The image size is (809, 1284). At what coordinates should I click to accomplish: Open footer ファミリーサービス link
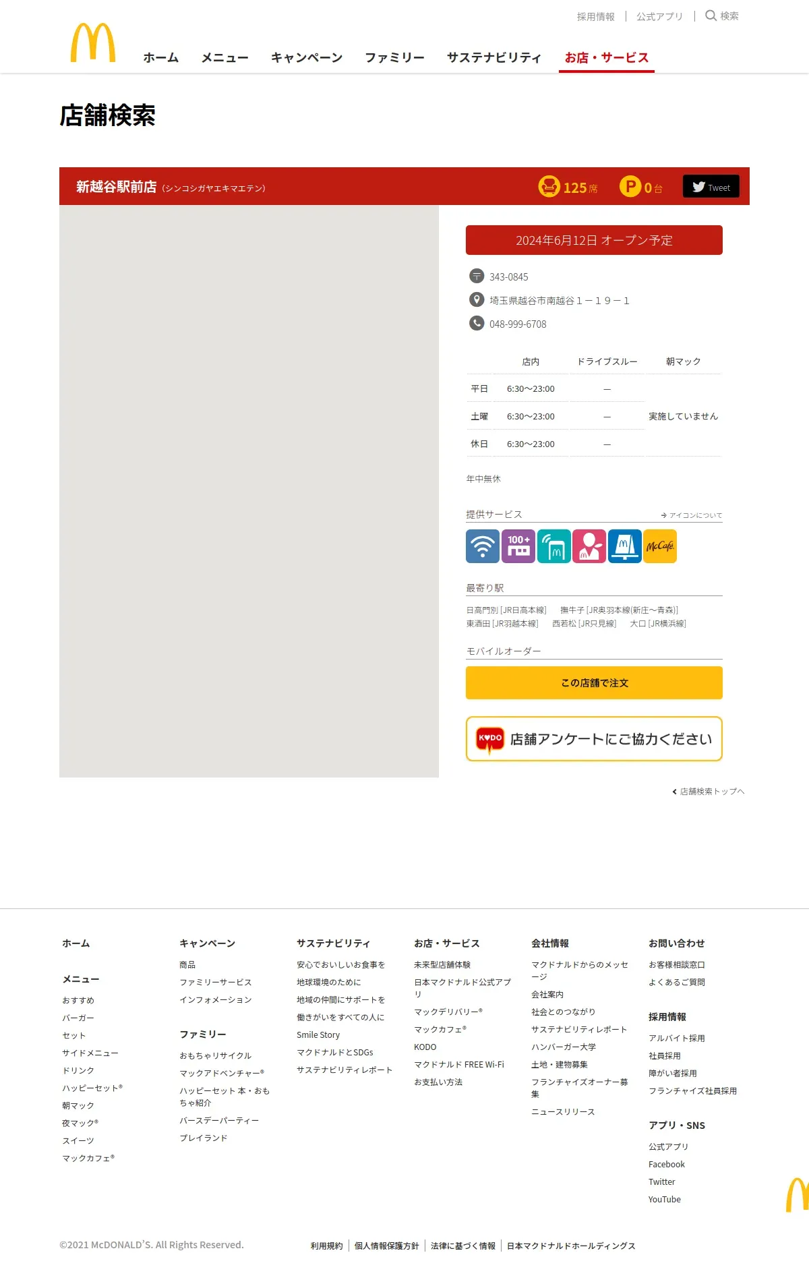[216, 982]
